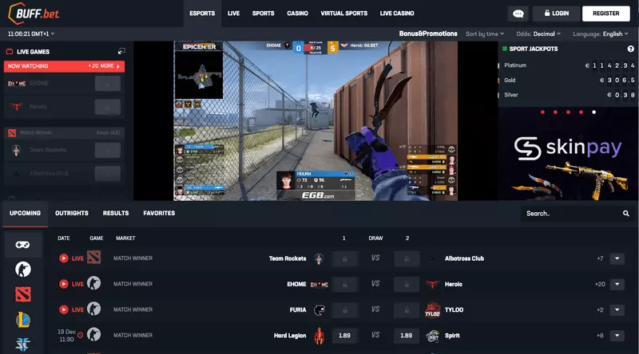Filter by League of Legends in sidebar

pyautogui.click(x=23, y=321)
